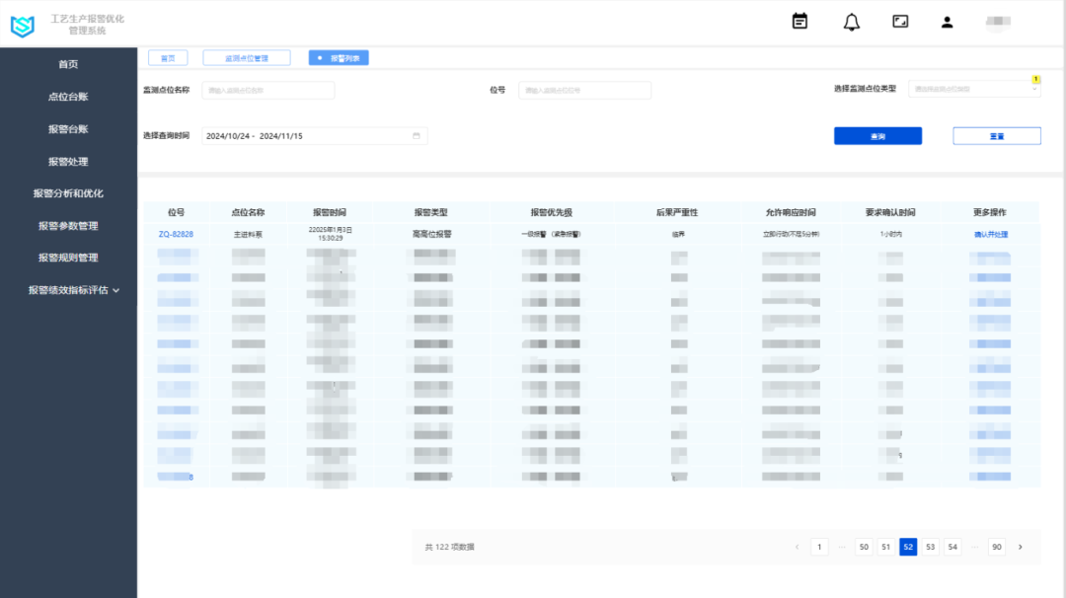Viewport: 1066px width, 598px height.
Task: Open 选择监测点位类型 dropdown
Action: (973, 90)
